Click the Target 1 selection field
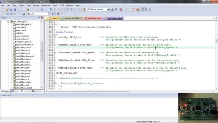218x123 pixels. coord(38,14)
